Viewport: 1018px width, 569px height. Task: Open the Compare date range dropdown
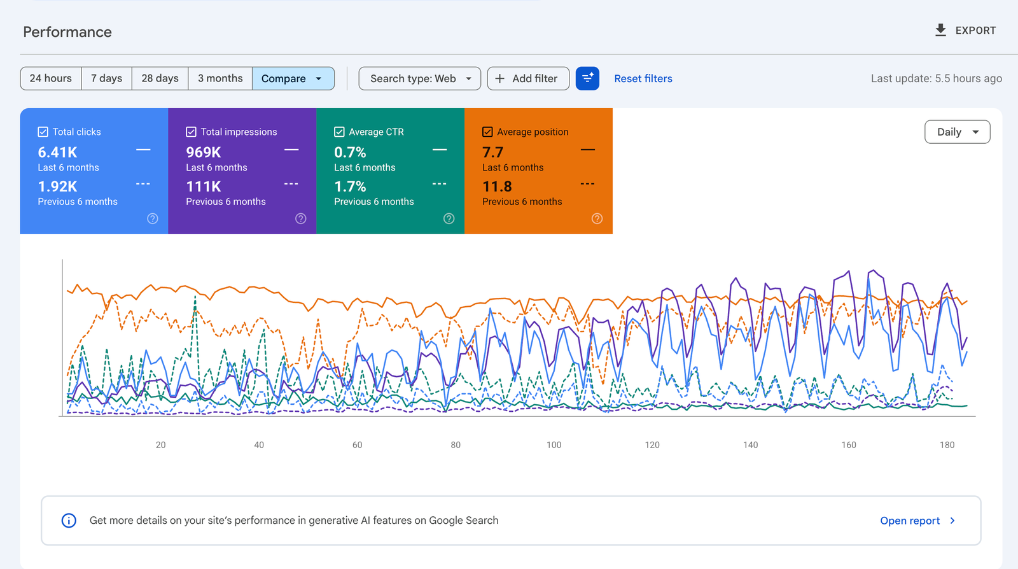[x=293, y=78]
